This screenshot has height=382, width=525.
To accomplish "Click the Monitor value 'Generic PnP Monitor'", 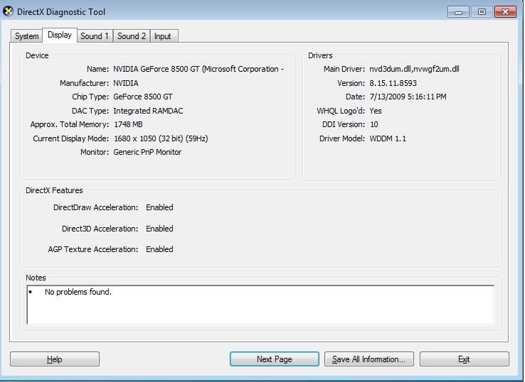I will click(x=147, y=152).
